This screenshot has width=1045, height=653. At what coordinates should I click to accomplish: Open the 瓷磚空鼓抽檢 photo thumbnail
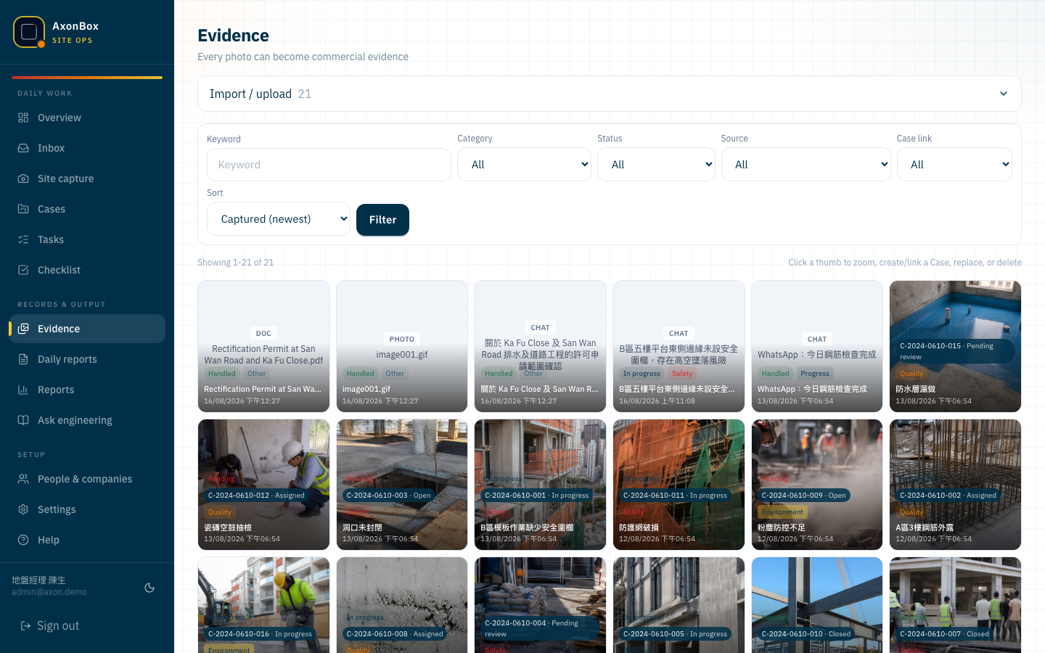[263, 485]
